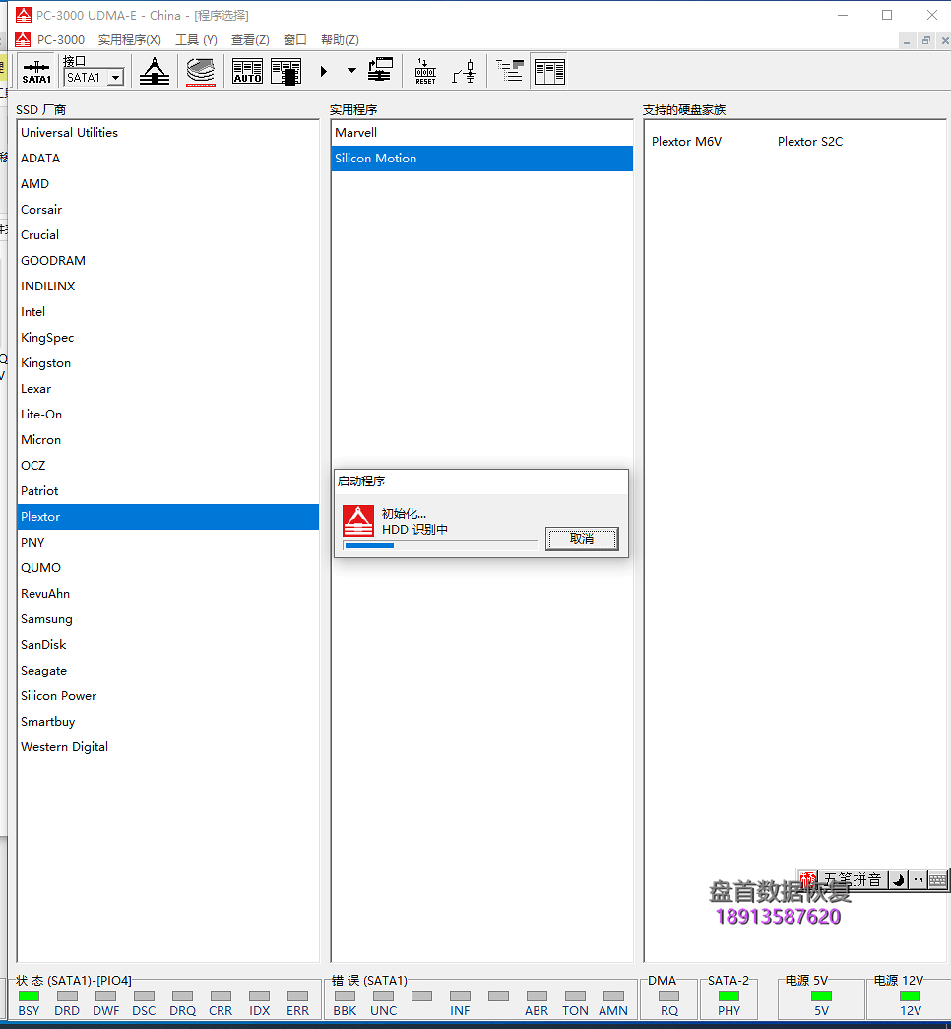
Task: Select Smartbuy vendor
Action: (x=168, y=721)
